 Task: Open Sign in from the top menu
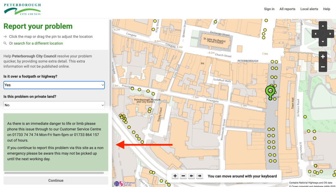pyautogui.click(x=269, y=9)
